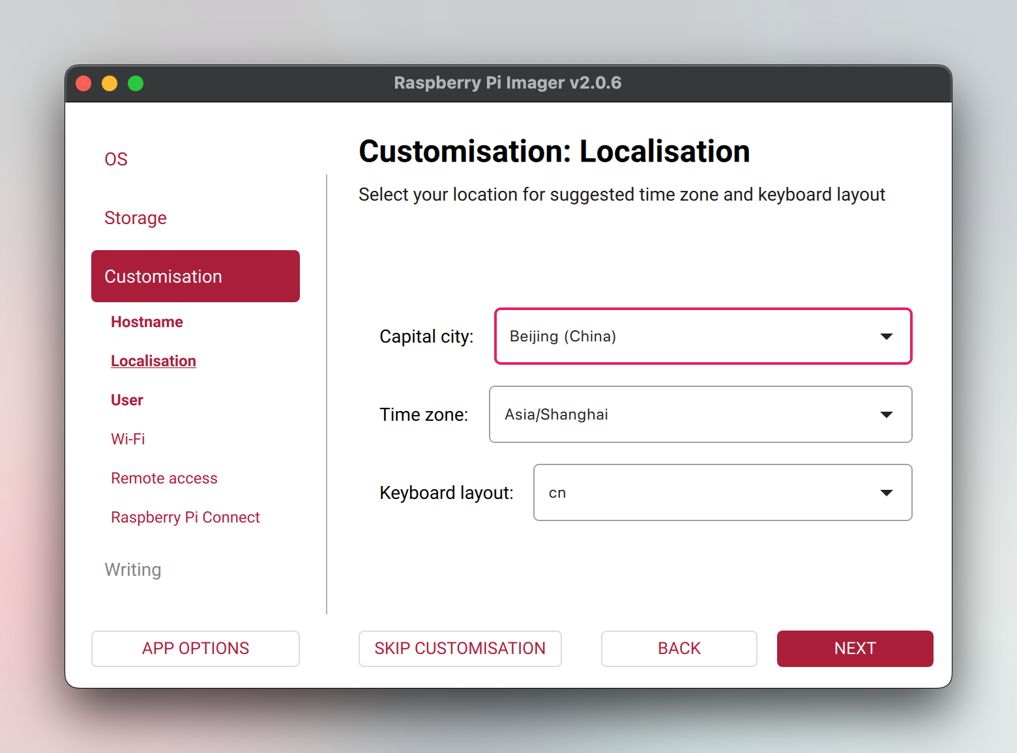Minimize the Raspberry Pi Imager window

click(110, 83)
